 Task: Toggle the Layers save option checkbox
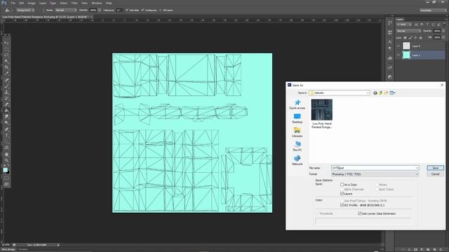tap(342, 194)
